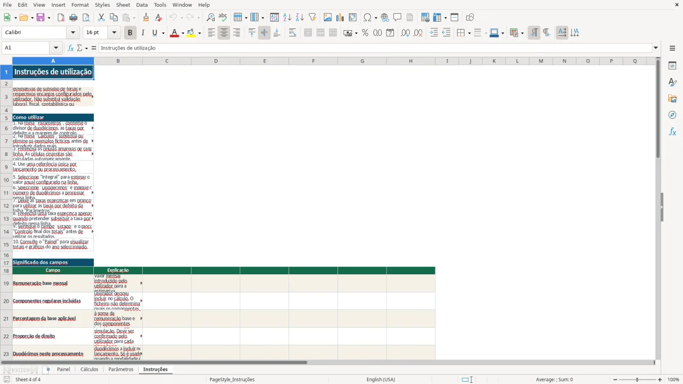Click Add Decimal Place icon
Image resolution: width=683 pixels, height=384 pixels.
tap(406, 33)
